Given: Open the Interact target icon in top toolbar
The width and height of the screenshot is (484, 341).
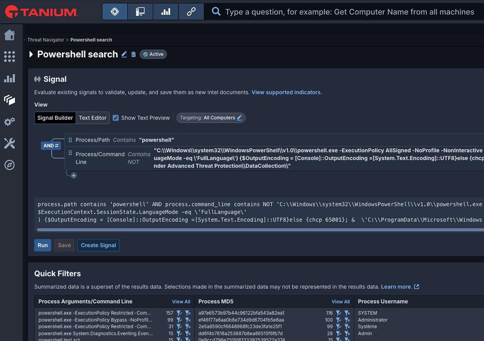Looking at the screenshot, I should coord(115,12).
